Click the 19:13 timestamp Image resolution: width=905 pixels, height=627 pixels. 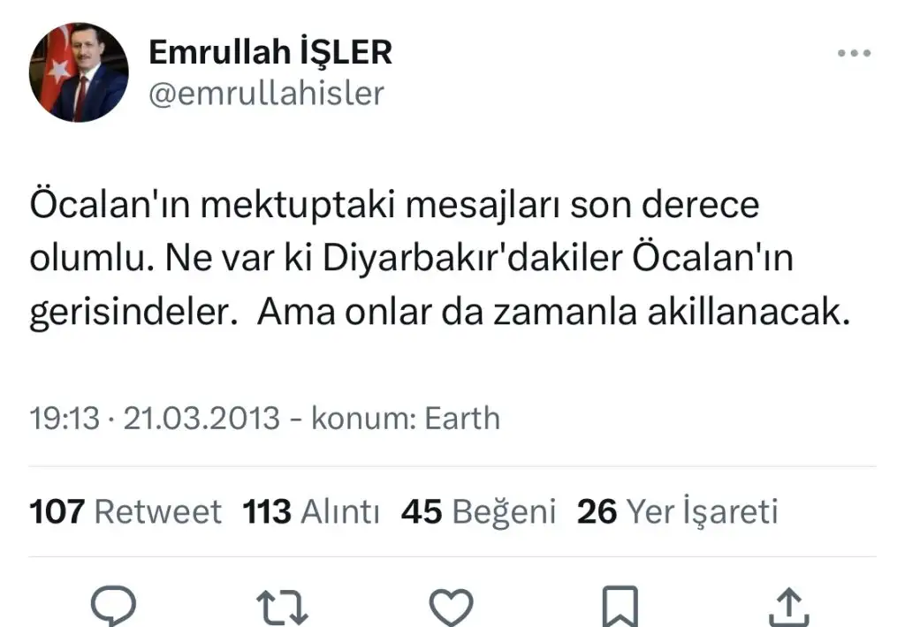coord(65,418)
